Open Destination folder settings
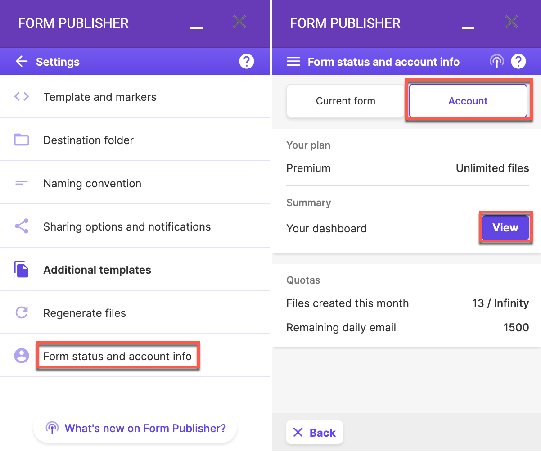 [x=135, y=140]
